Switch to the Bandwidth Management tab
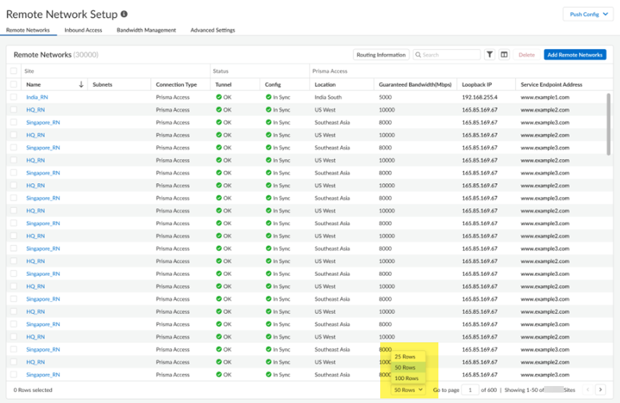Screen dimensions: 620x403 coord(146,30)
